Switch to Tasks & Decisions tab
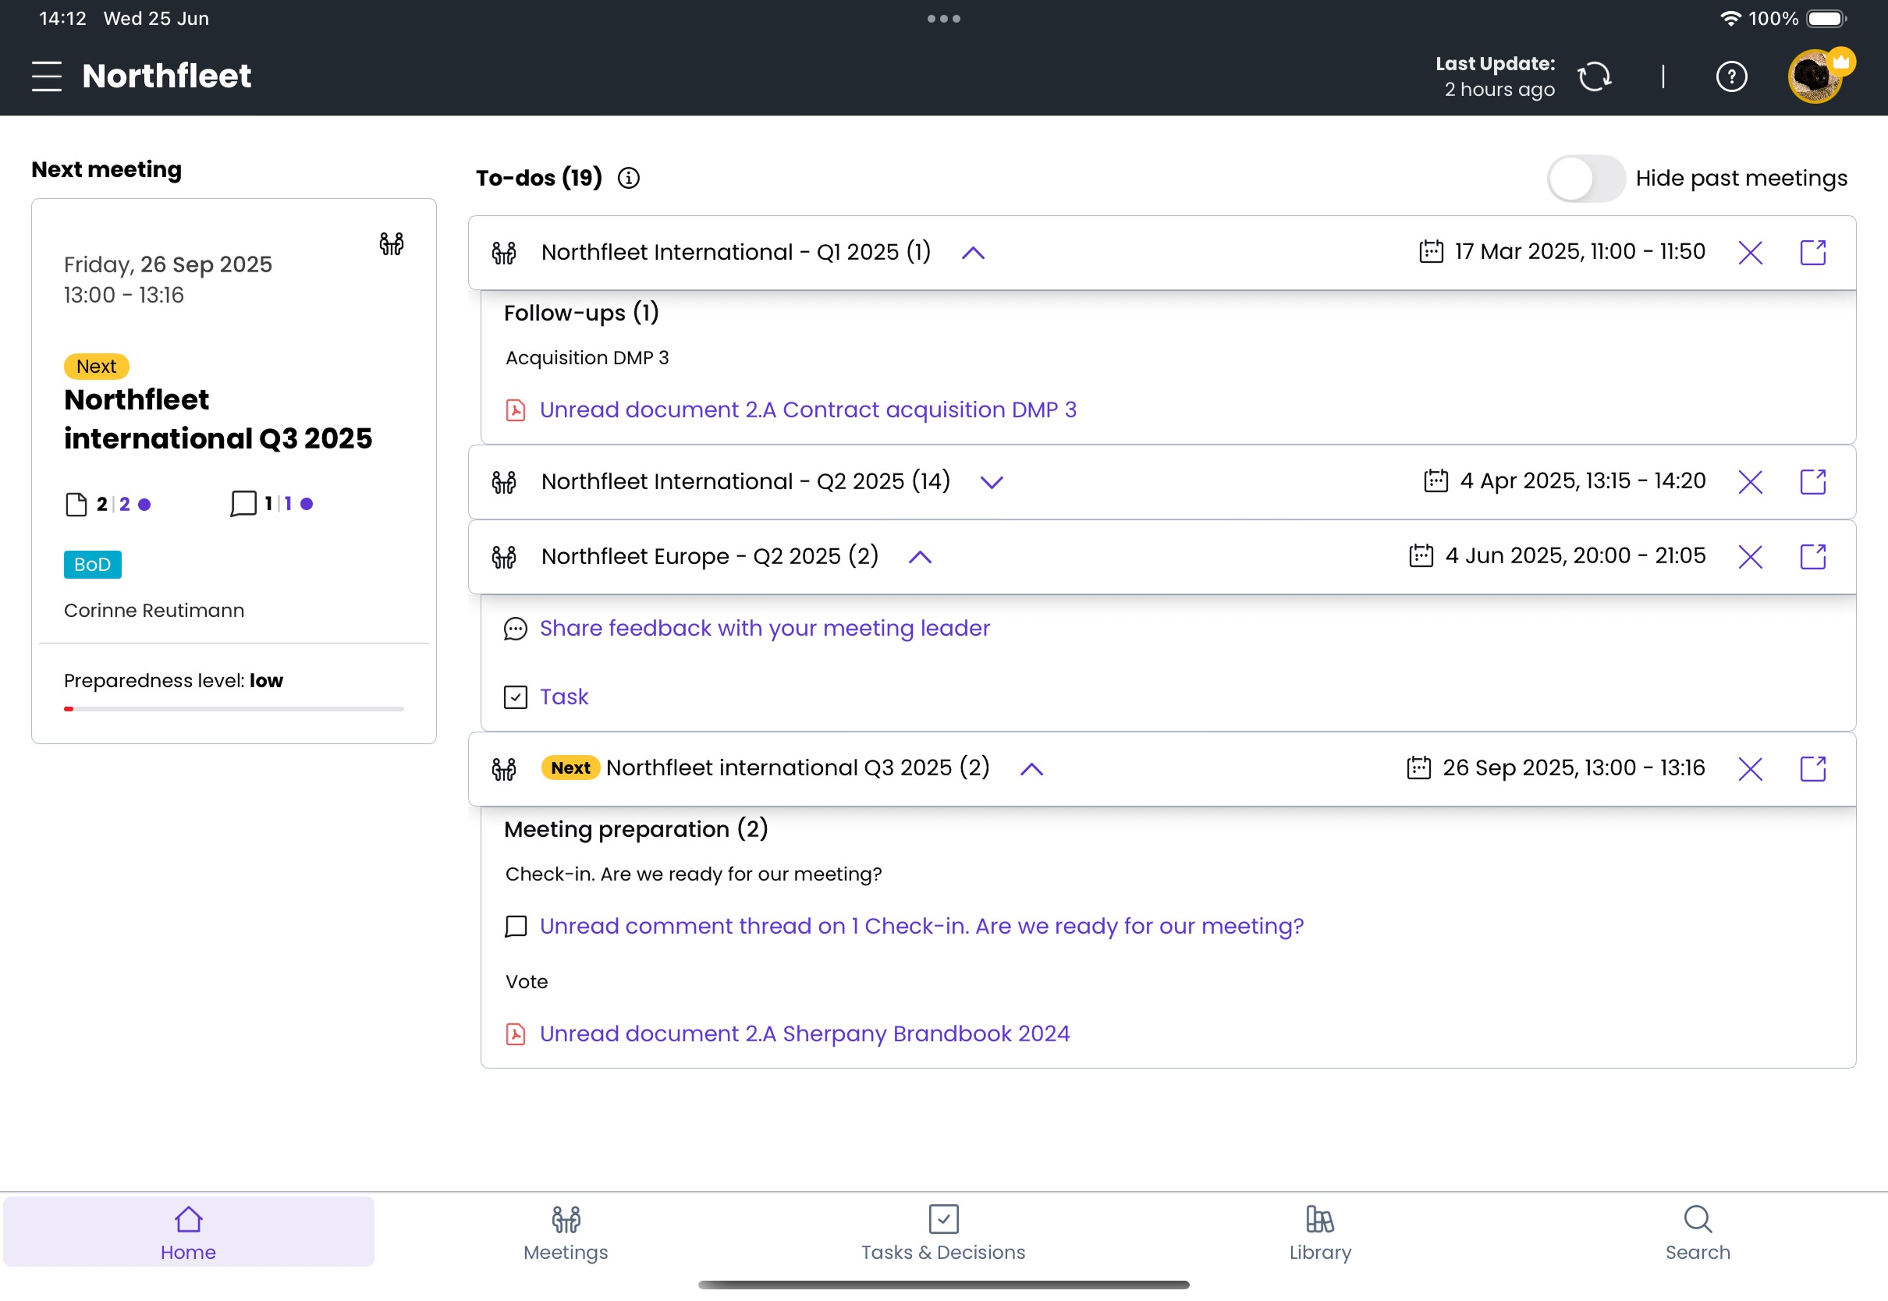Screen dimensions: 1888x1301 pos(943,1232)
